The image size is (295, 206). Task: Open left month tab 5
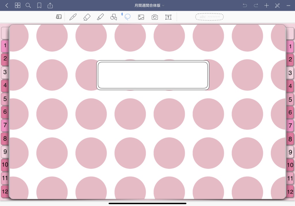click(x=5, y=99)
